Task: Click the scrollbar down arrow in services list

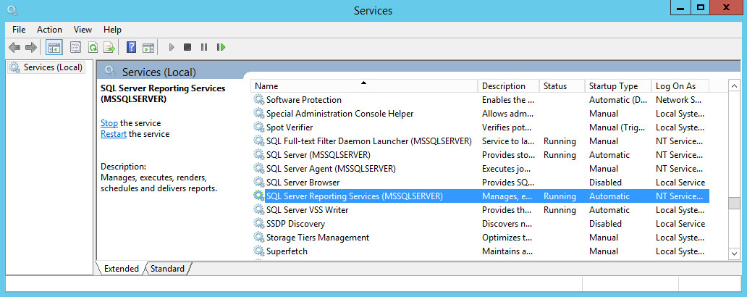Action: pyautogui.click(x=734, y=254)
